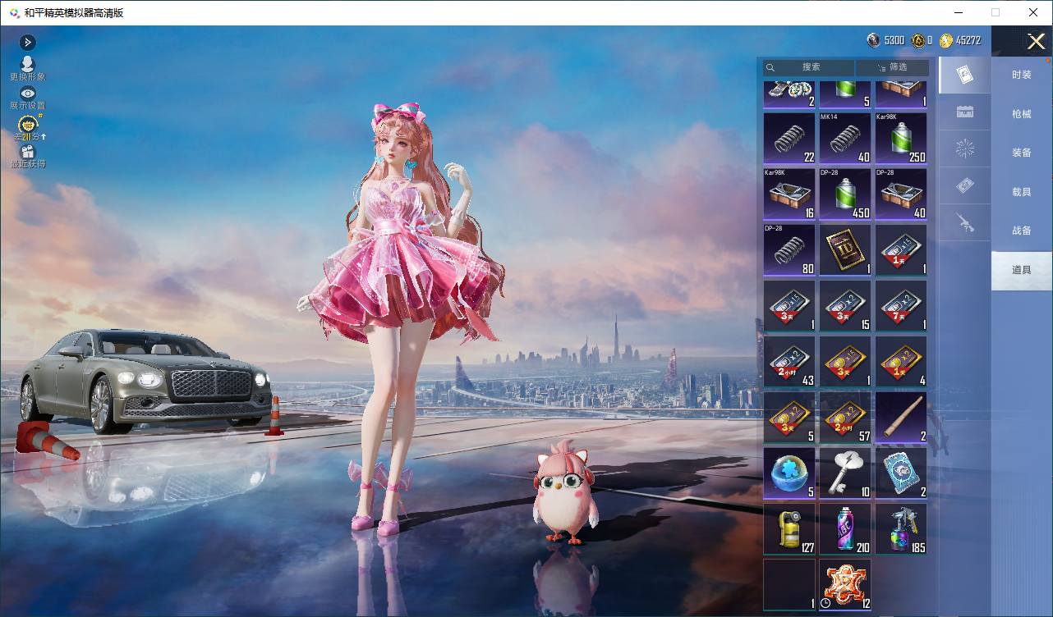
Task: Switch to the 战备 tab
Action: coord(1022,231)
